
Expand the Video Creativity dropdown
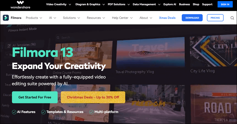(58, 5)
